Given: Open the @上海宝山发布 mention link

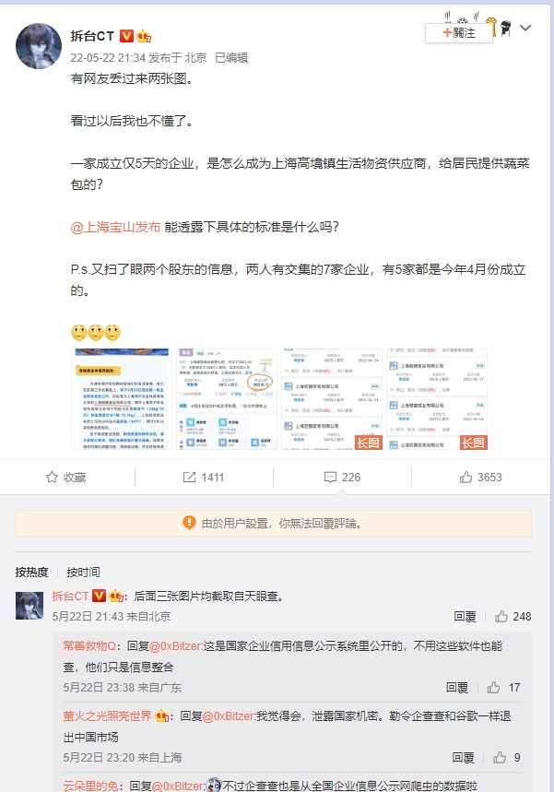Looking at the screenshot, I should coord(115,228).
